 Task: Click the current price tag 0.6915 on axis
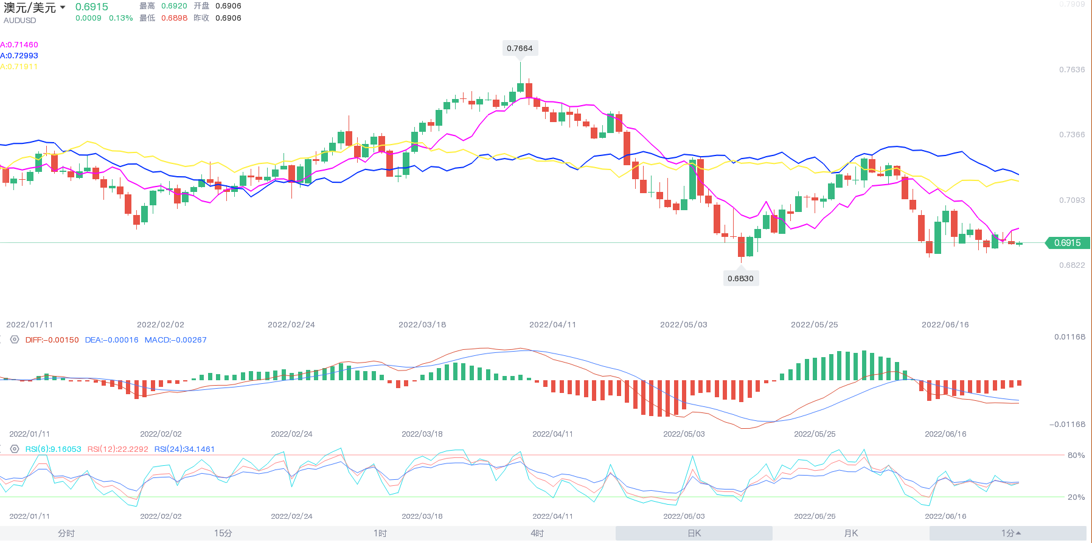click(1068, 243)
